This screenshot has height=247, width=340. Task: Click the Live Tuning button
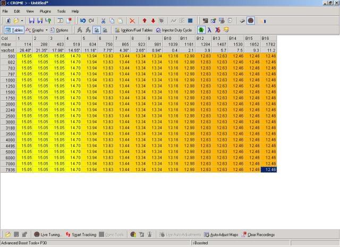click(x=48, y=234)
